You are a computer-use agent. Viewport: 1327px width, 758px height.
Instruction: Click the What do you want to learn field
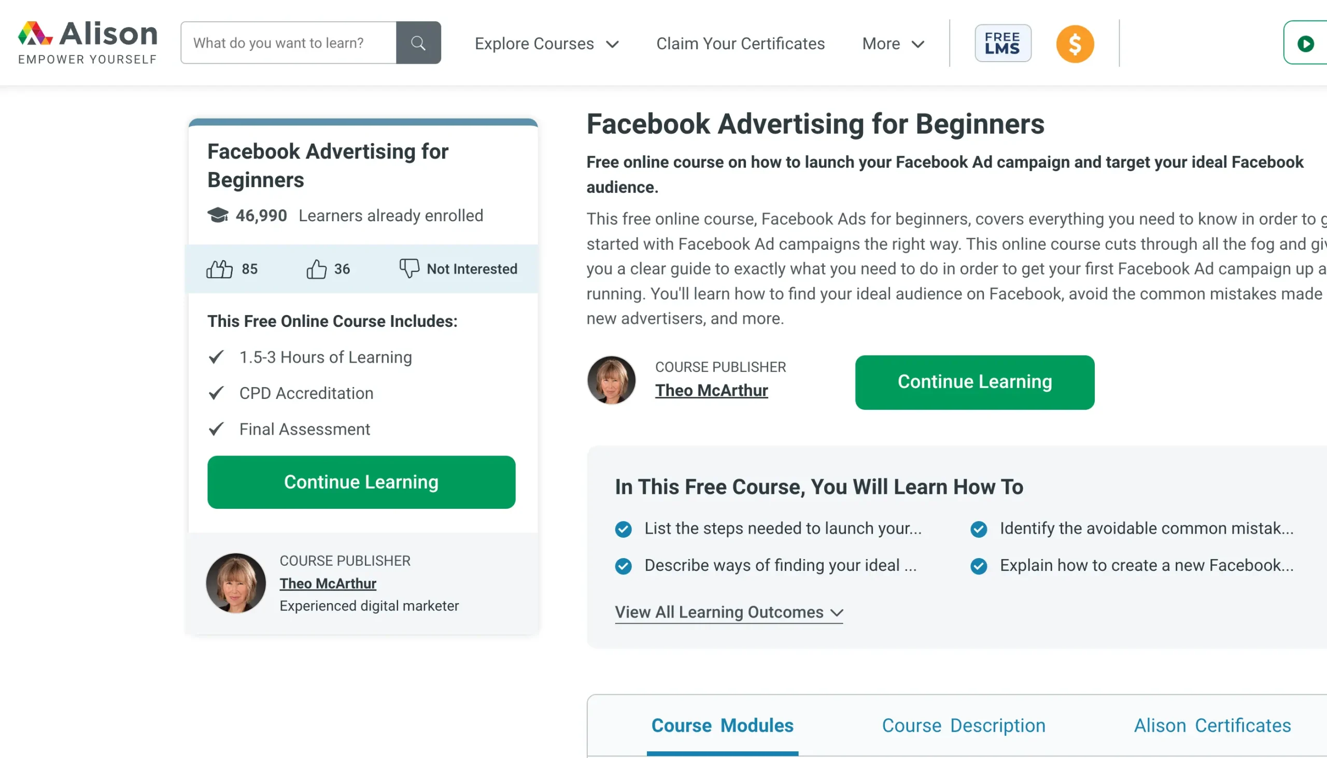[289, 42]
